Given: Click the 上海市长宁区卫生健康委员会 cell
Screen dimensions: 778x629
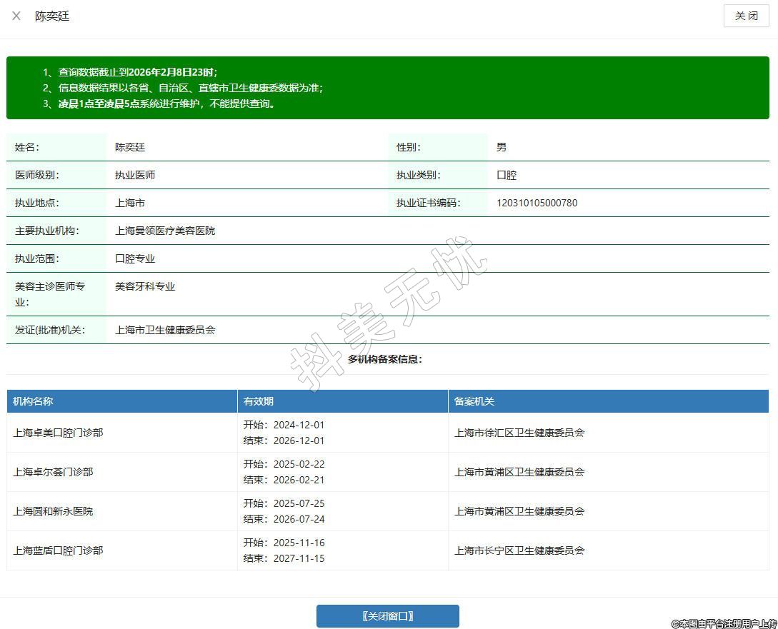Looking at the screenshot, I should 519,550.
